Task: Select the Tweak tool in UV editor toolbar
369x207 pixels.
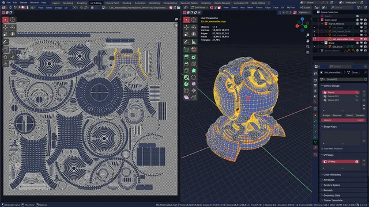Action: tap(5, 20)
